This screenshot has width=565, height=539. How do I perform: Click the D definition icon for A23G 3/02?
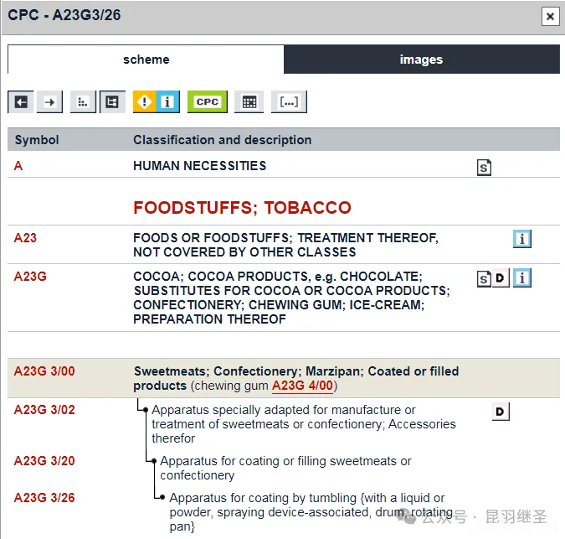click(501, 411)
